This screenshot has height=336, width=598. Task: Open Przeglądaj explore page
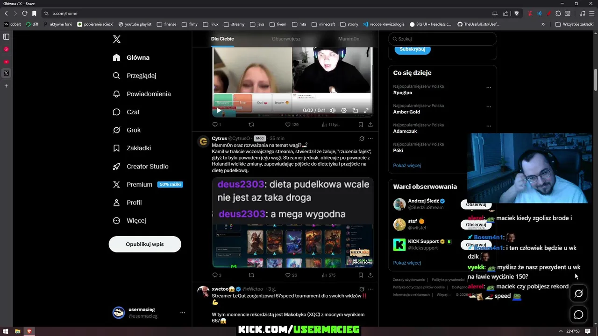135,76
